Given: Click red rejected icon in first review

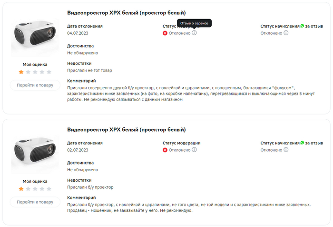Looking at the screenshot, I should (165, 33).
